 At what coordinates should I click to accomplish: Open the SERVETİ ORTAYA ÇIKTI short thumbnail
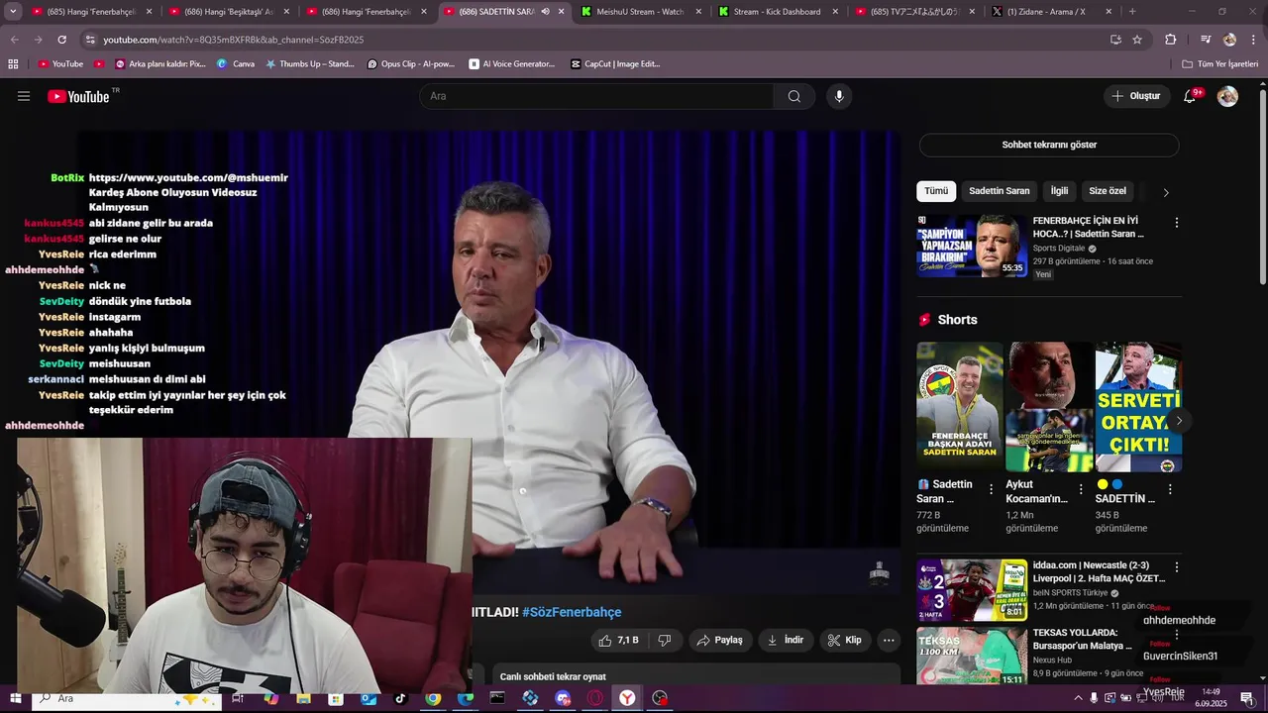click(x=1138, y=407)
